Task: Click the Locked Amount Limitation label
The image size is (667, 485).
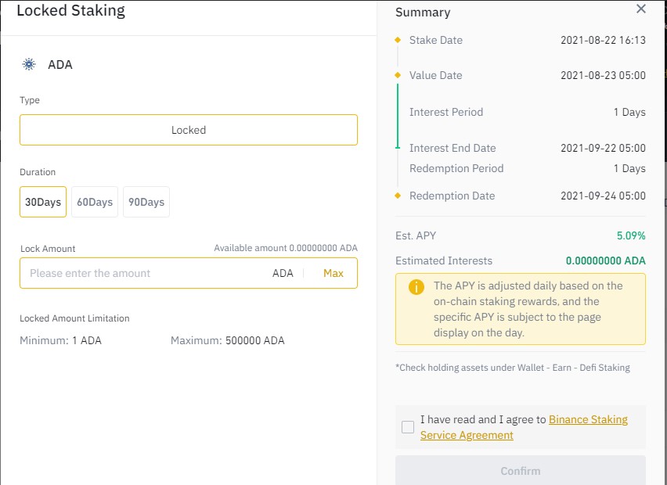Action: [74, 318]
